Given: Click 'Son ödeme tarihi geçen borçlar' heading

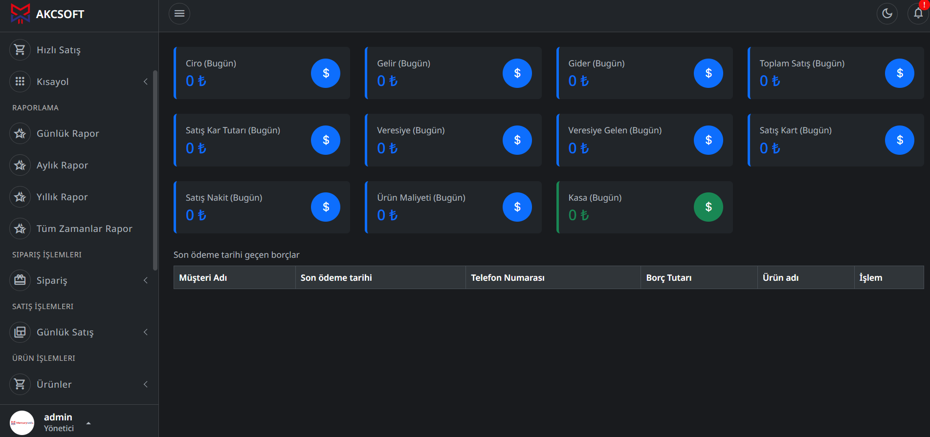Looking at the screenshot, I should tap(236, 255).
